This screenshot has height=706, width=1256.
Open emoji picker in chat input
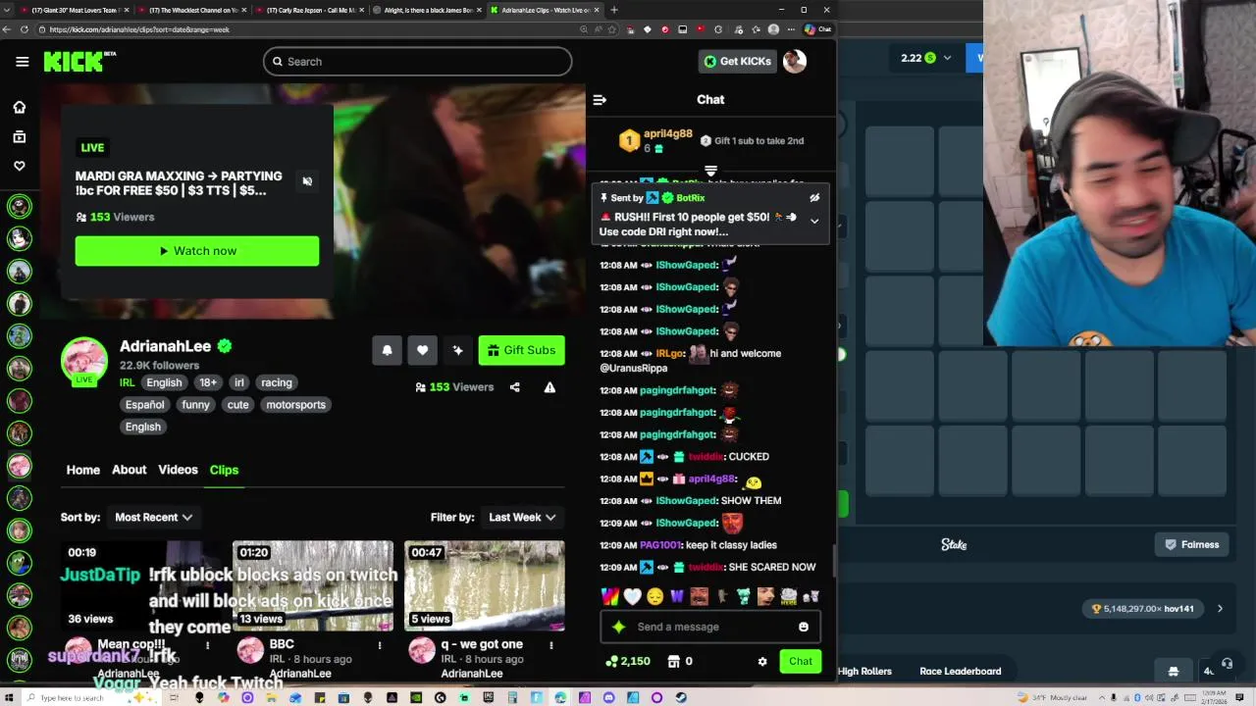804,627
